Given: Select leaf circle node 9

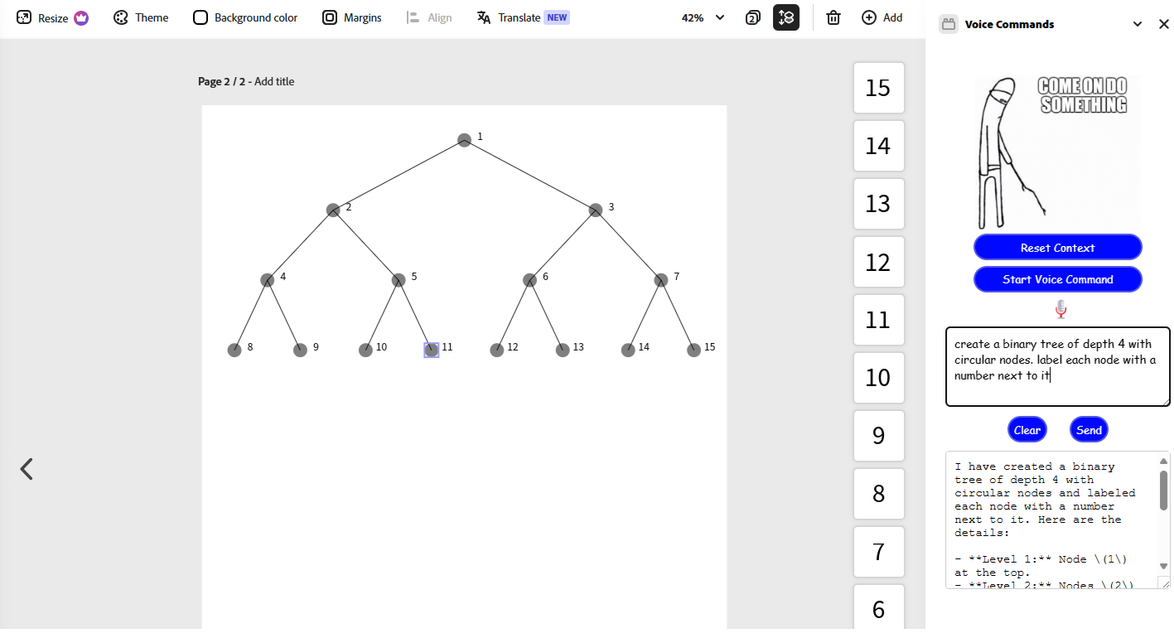Looking at the screenshot, I should click(x=300, y=350).
